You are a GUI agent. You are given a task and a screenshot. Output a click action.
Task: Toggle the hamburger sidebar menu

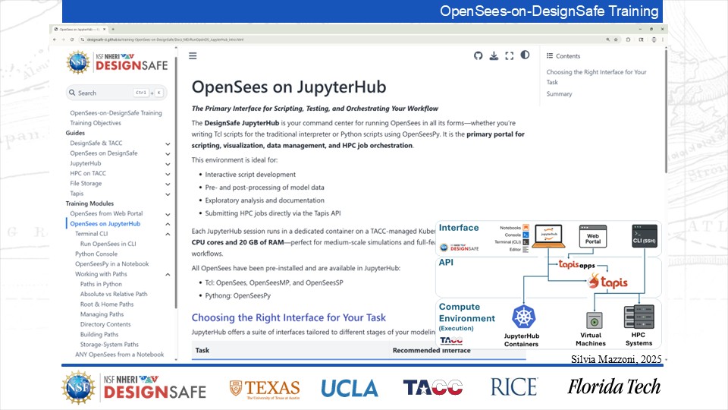(193, 55)
